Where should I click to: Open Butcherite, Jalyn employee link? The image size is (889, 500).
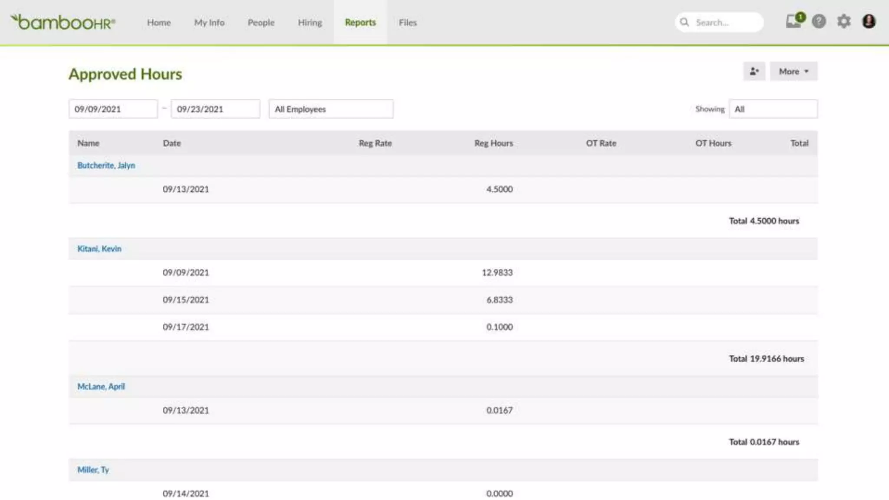point(106,165)
